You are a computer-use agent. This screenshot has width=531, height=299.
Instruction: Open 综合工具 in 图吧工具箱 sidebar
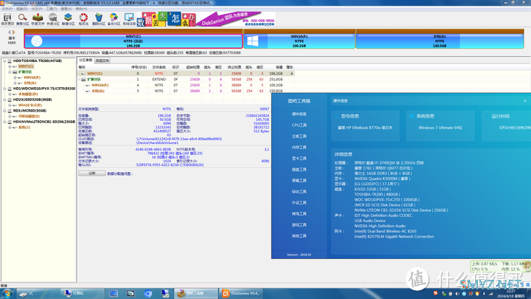[x=299, y=192]
